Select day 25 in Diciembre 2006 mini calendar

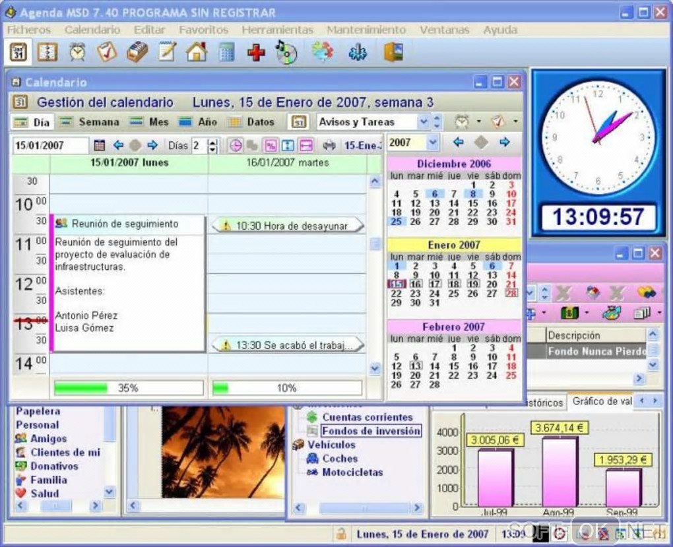tap(396, 222)
